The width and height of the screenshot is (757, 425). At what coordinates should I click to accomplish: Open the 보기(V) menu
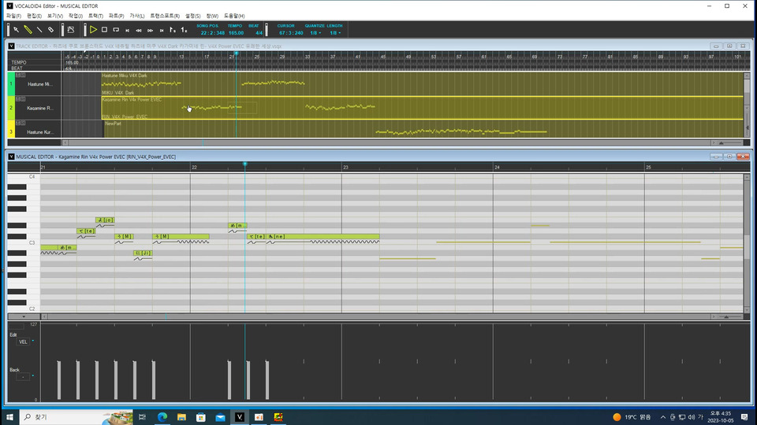point(54,16)
